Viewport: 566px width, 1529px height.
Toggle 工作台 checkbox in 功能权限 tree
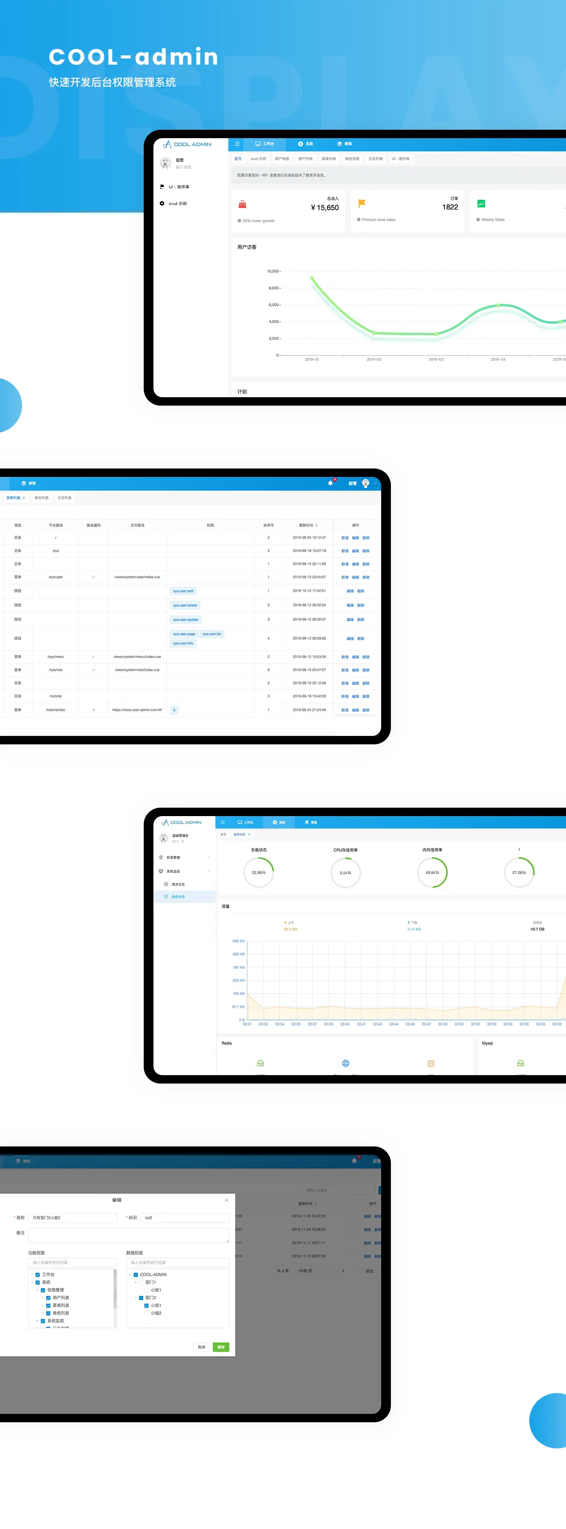click(x=37, y=1274)
